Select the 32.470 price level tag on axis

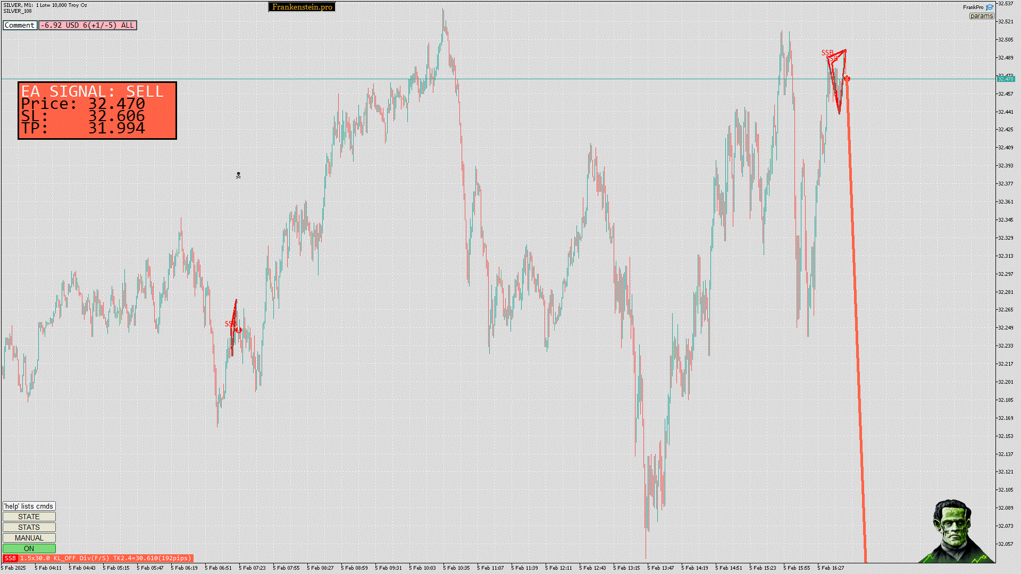click(x=1006, y=79)
